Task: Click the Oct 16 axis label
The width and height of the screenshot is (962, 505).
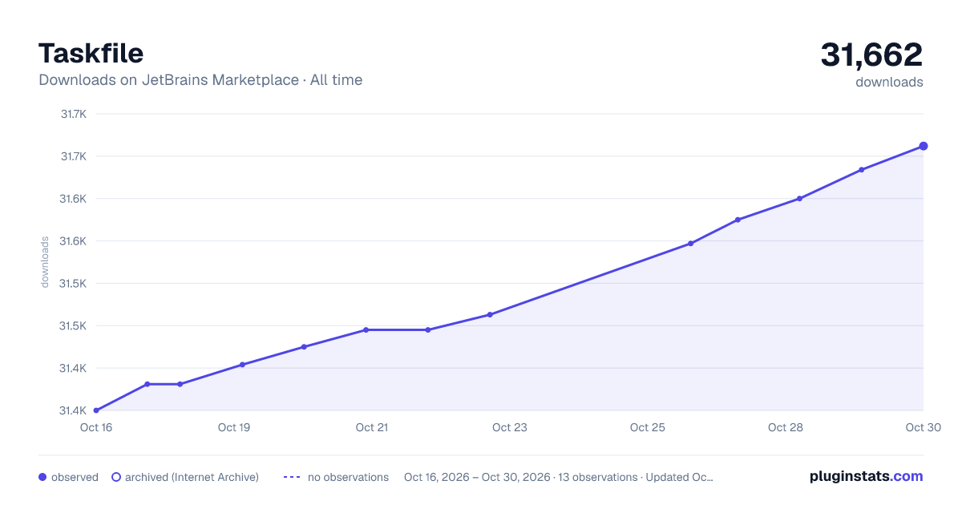Action: [x=96, y=427]
